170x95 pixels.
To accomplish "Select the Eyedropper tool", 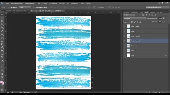I will pyautogui.click(x=2, y=31).
